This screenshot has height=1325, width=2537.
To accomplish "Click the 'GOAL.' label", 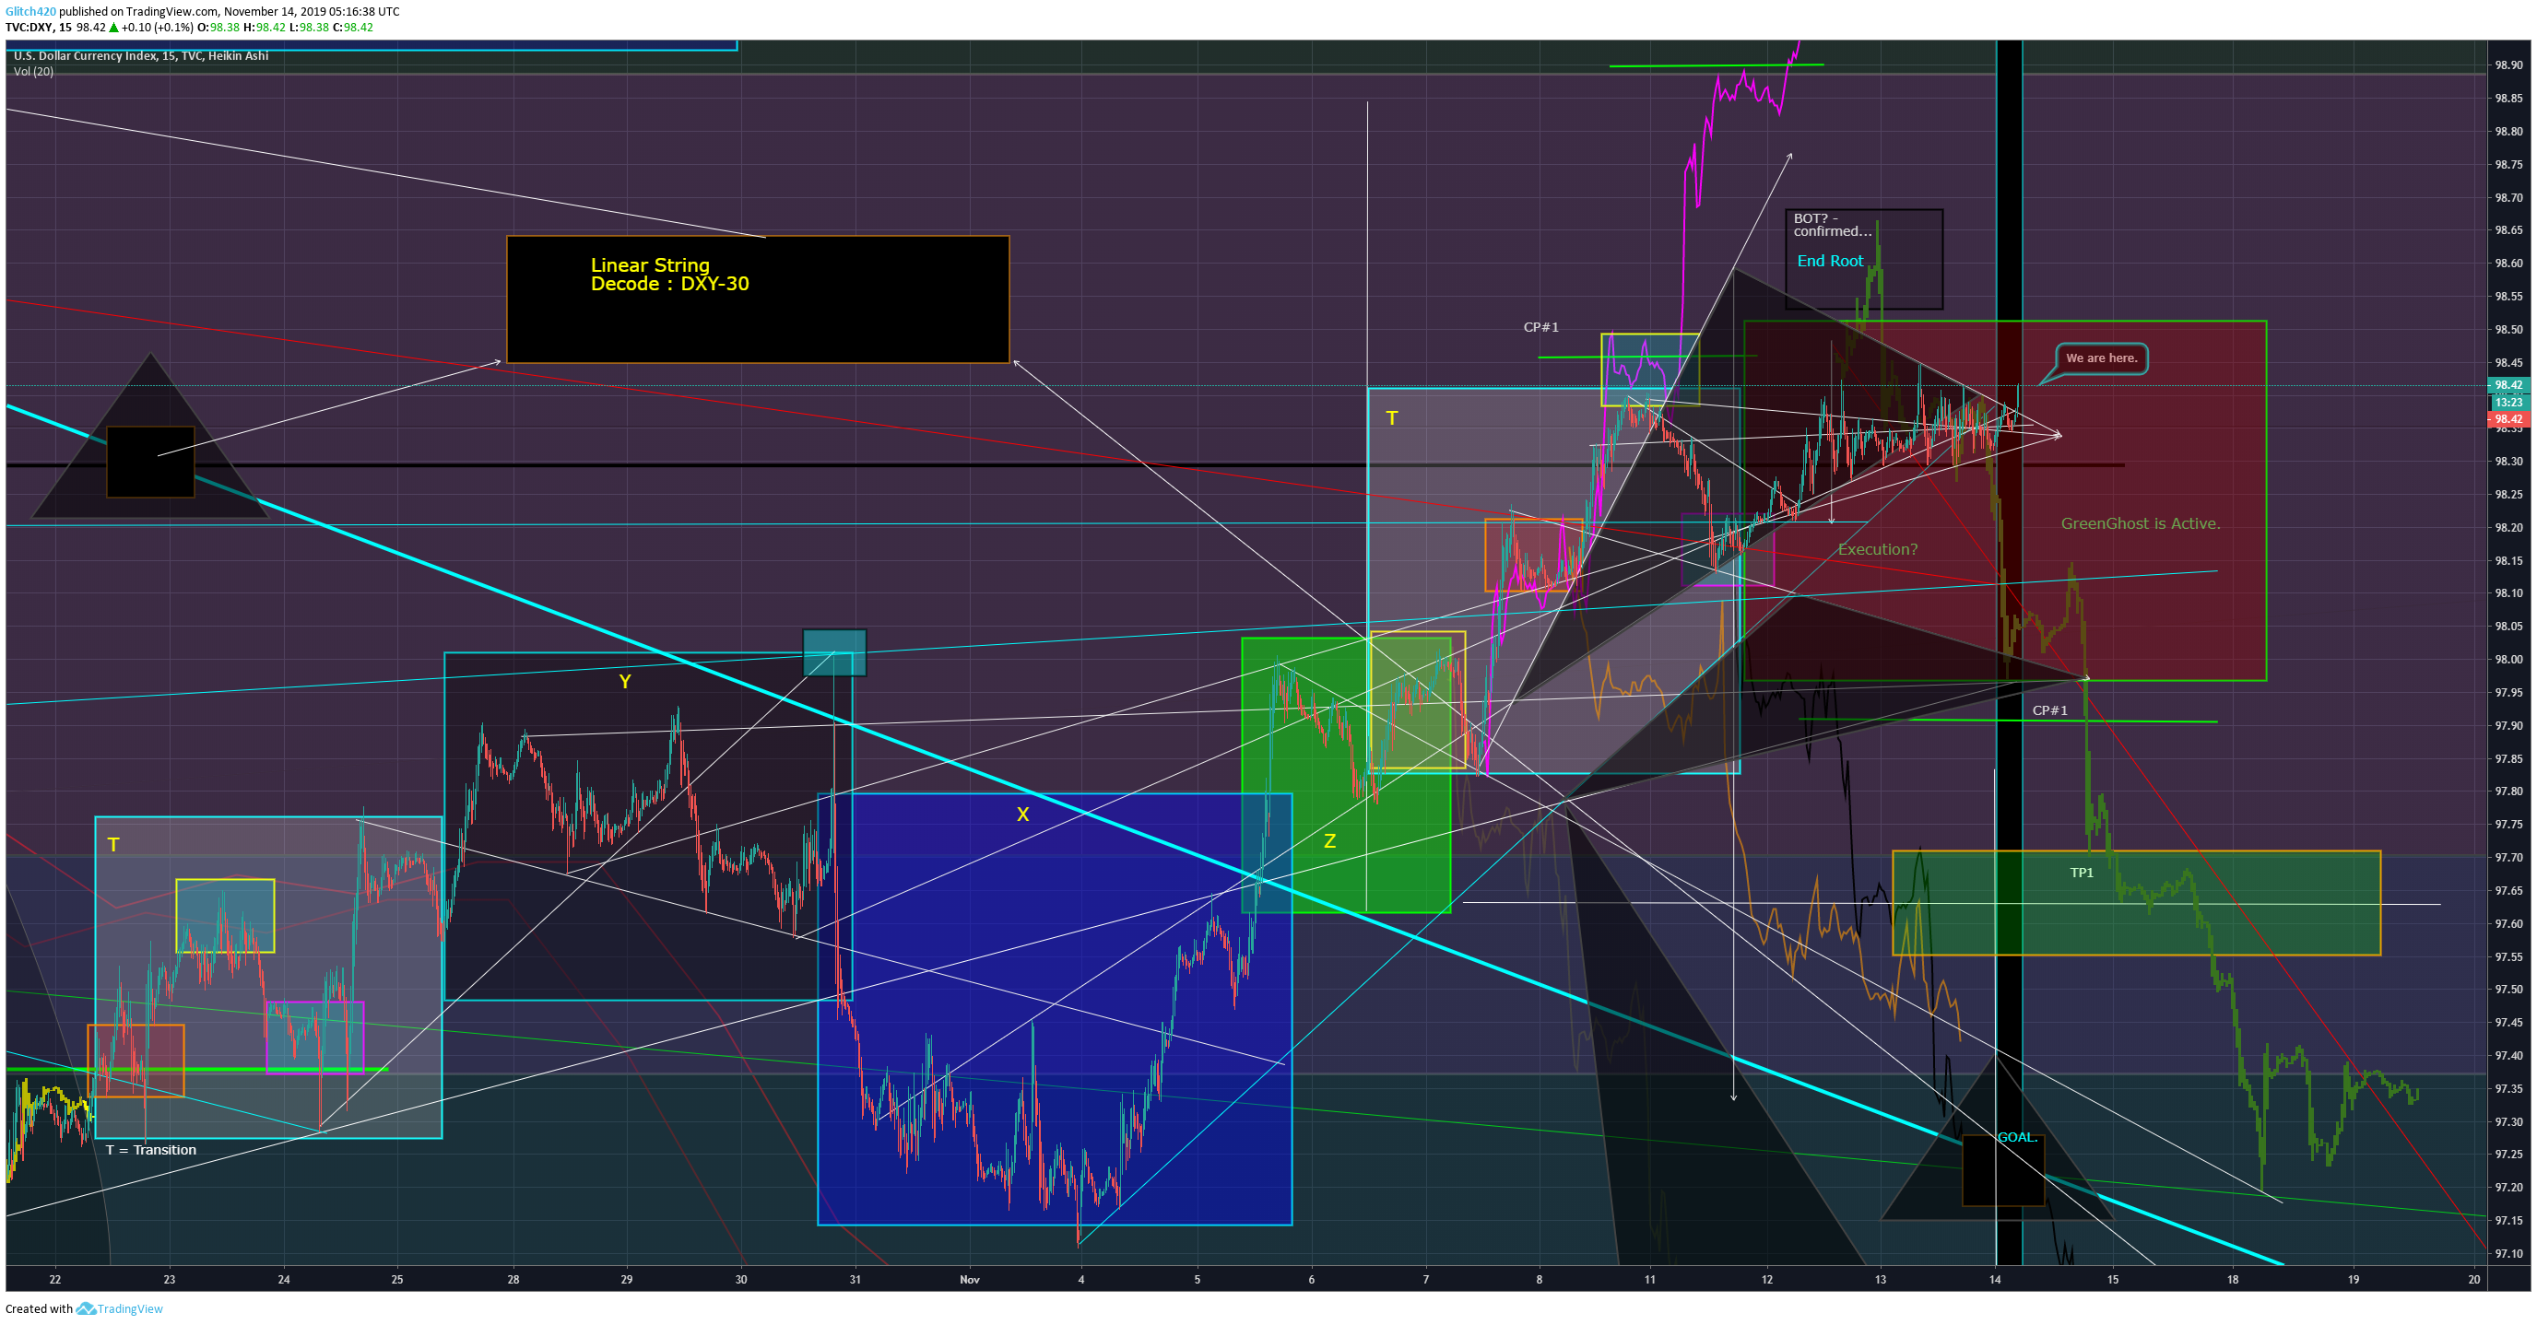I will [2017, 1137].
